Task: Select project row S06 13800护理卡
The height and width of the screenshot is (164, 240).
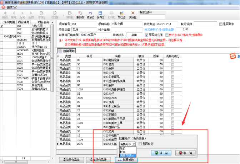Action: pos(27,57)
